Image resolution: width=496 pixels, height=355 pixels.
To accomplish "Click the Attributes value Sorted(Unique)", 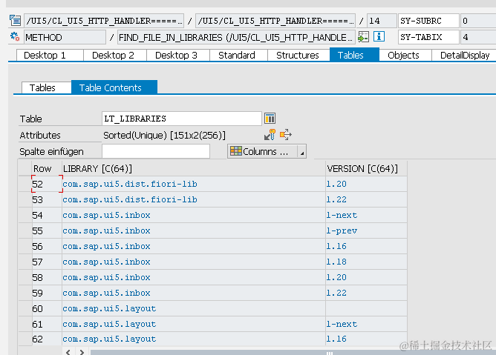I will (165, 135).
